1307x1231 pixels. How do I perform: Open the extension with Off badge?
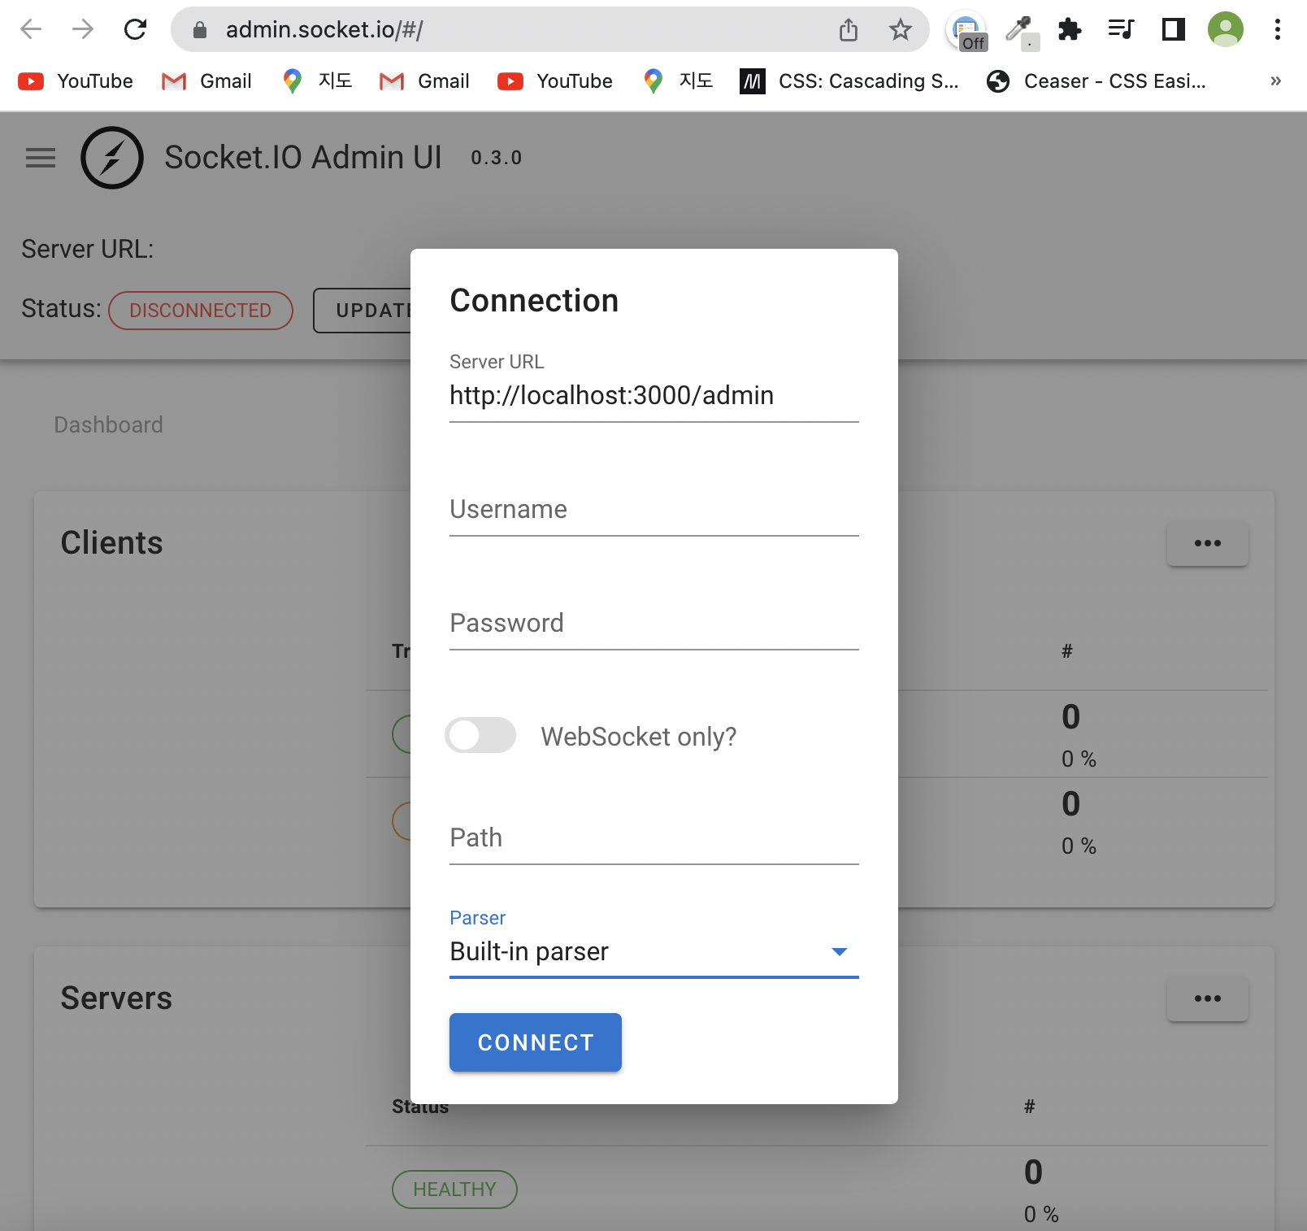(x=966, y=32)
